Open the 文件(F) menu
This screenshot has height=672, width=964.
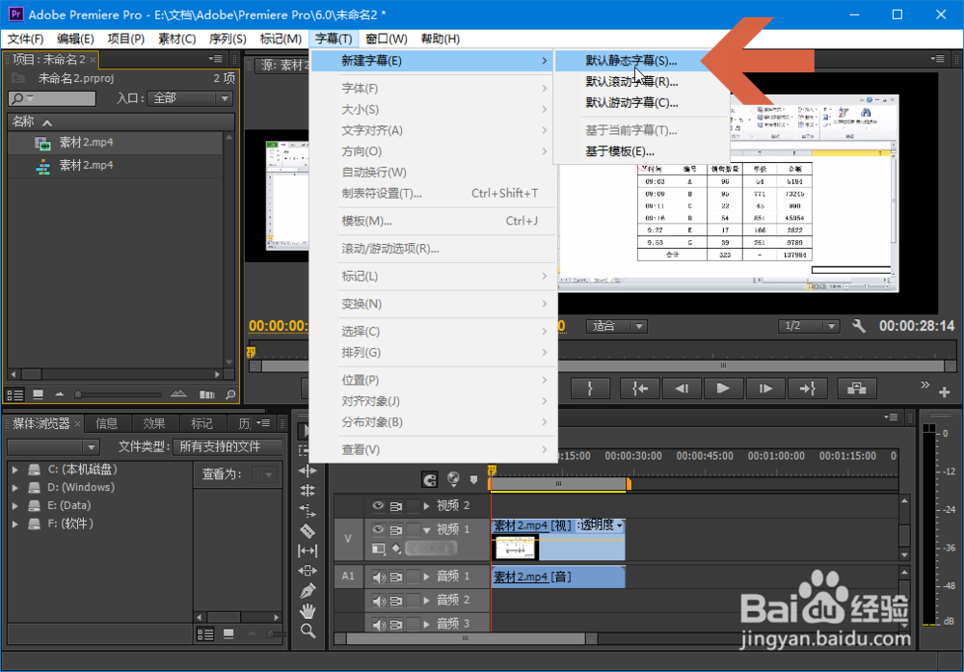(x=25, y=39)
